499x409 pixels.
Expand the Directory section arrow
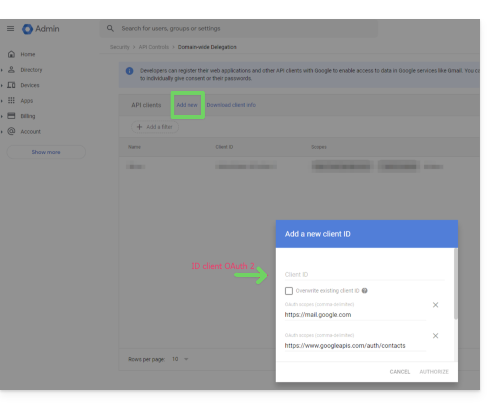[x=2, y=70]
